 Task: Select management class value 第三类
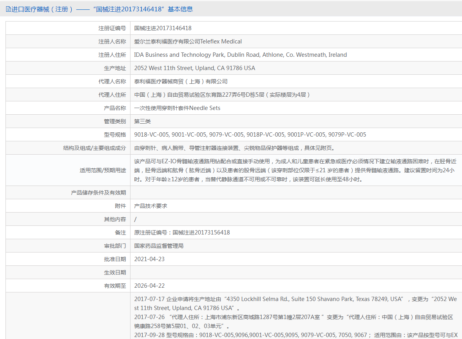click(142, 121)
